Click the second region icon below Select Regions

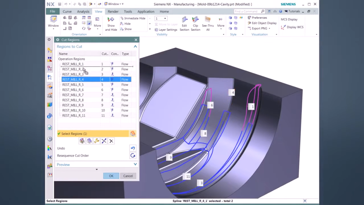(89, 141)
